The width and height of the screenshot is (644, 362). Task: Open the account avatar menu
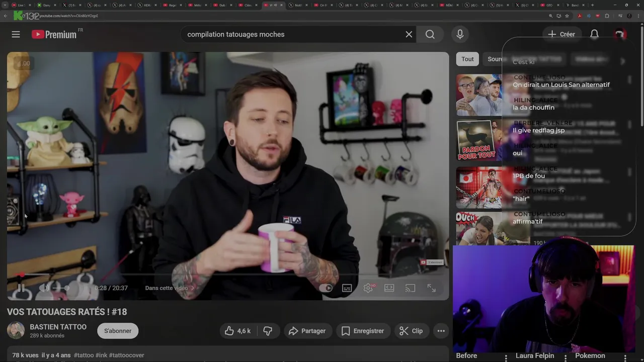click(x=619, y=34)
